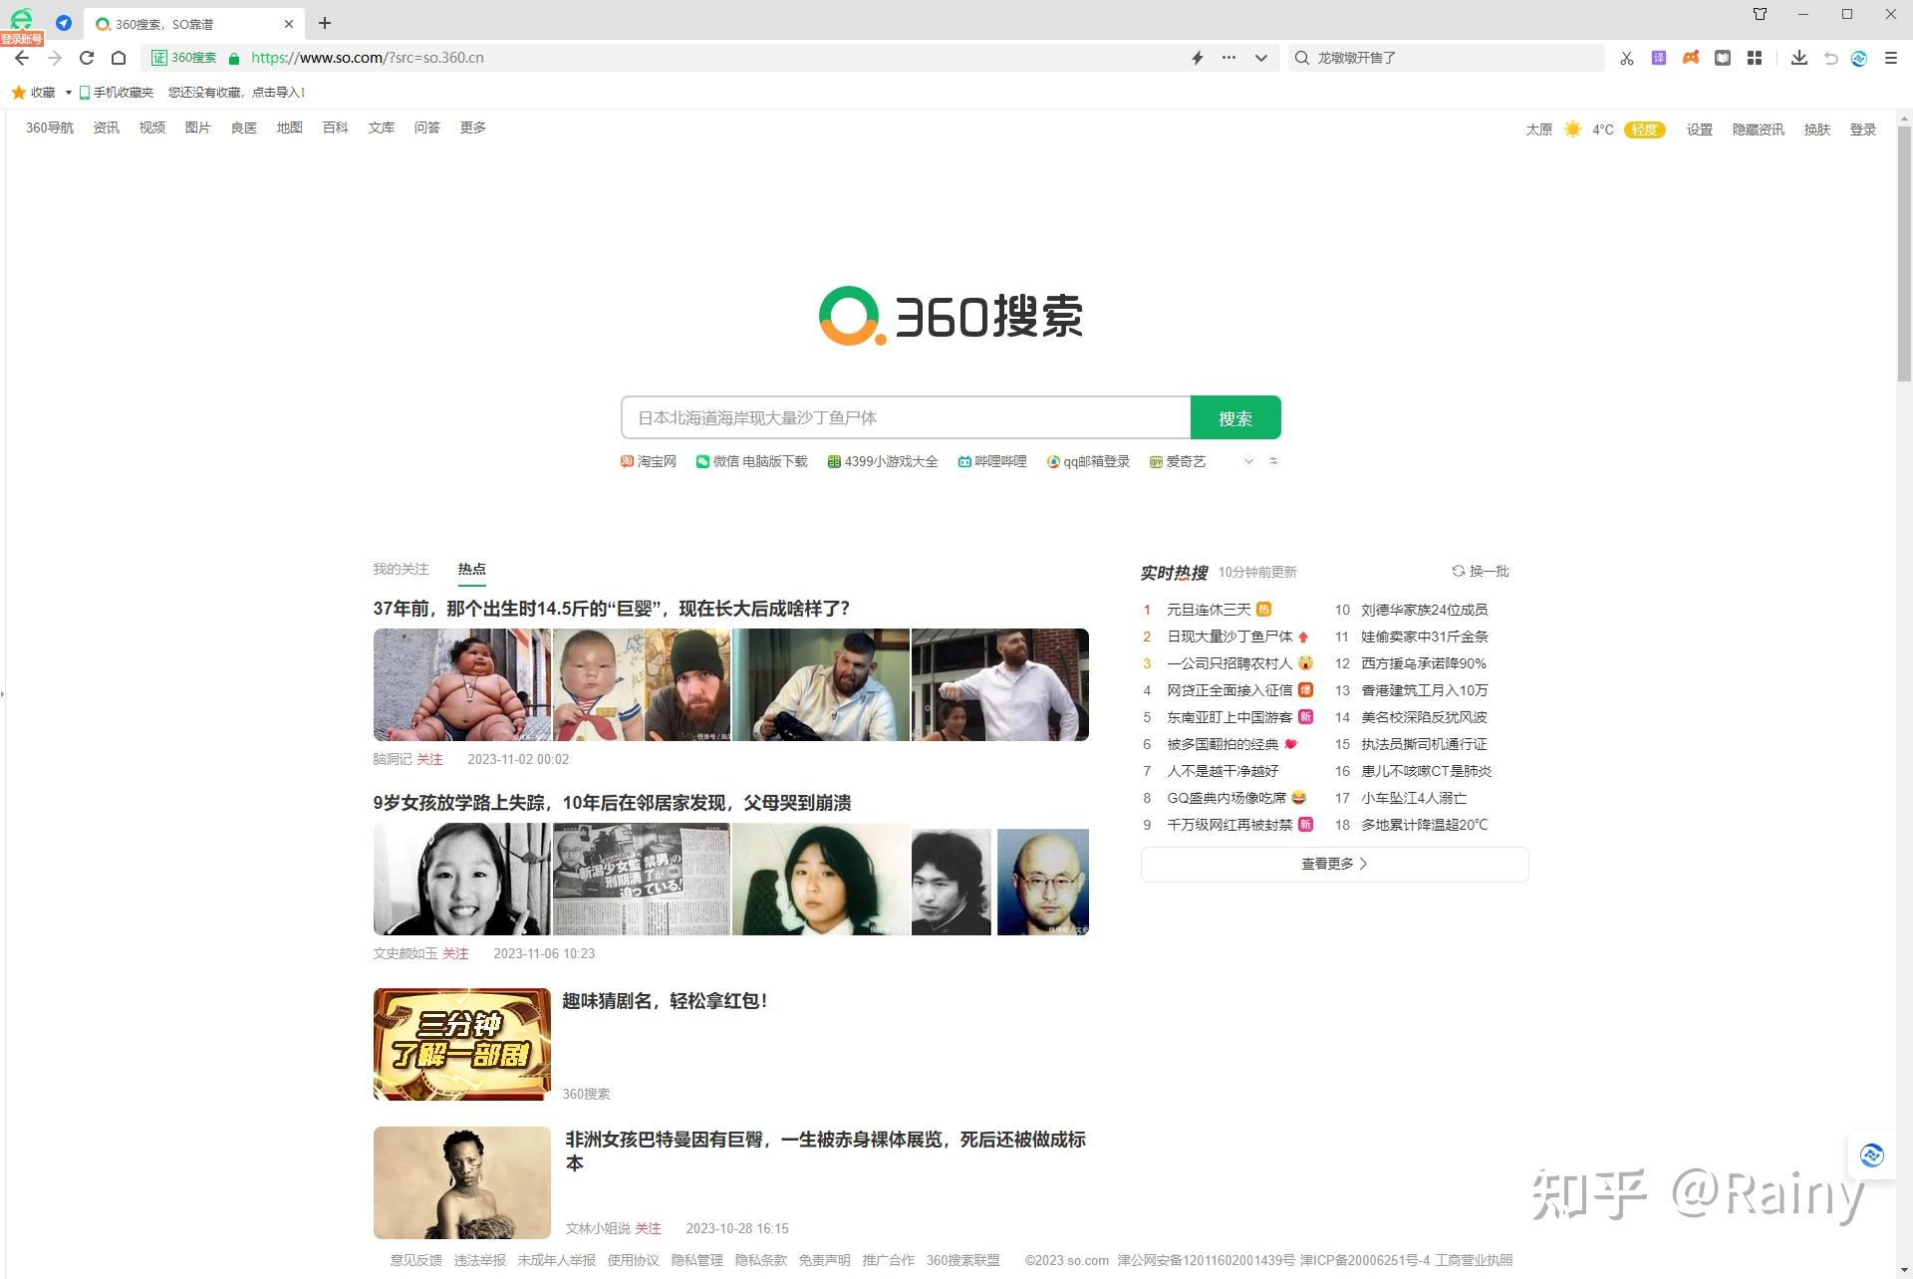The height and width of the screenshot is (1279, 1913).
Task: Click the favorites star 收藏 button
Action: [x=33, y=92]
